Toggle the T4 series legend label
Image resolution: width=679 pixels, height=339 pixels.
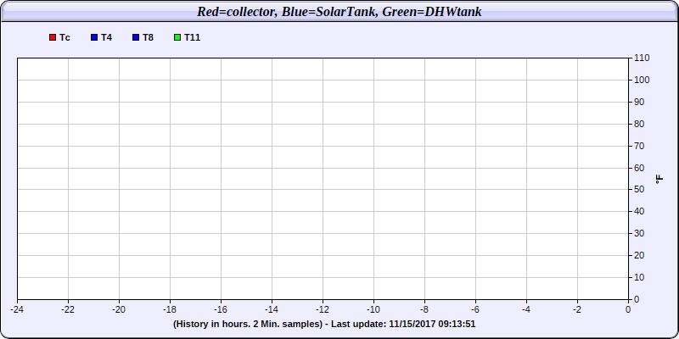point(107,37)
